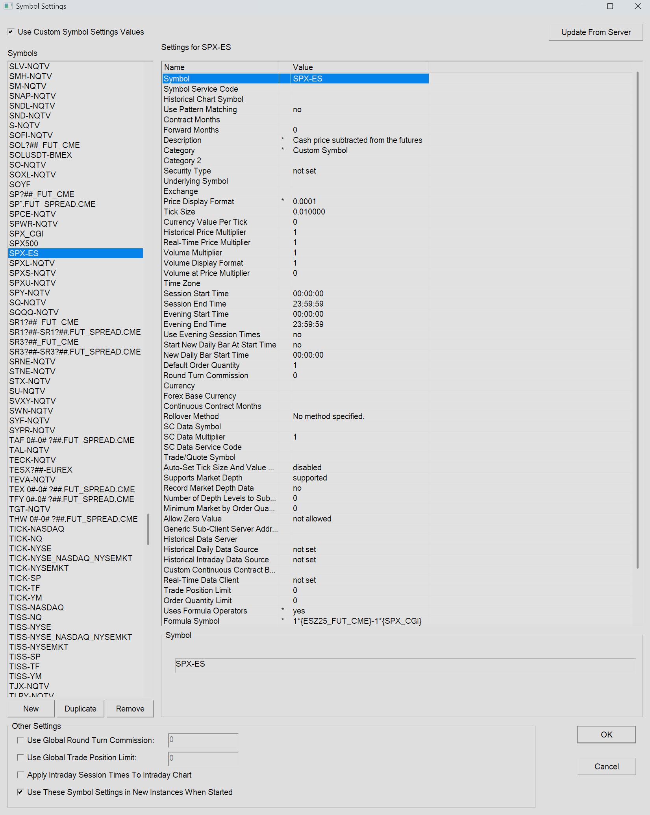
Task: Cancel the Symbol Settings dialog
Action: (606, 767)
